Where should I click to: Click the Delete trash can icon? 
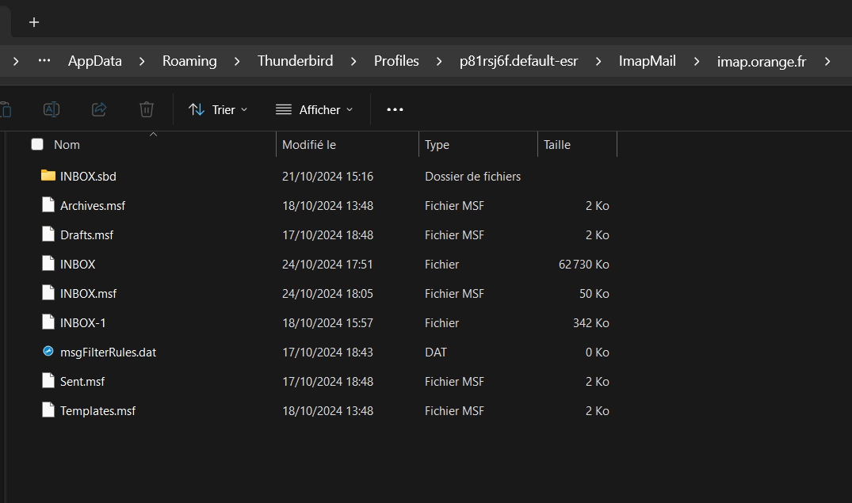coord(147,109)
